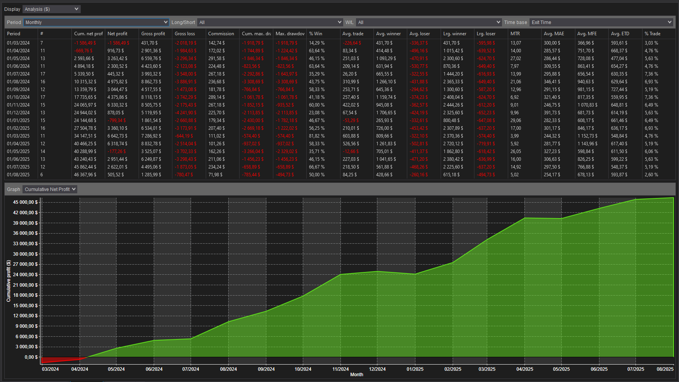Select the 01/09/2024 period row

click(x=340, y=89)
